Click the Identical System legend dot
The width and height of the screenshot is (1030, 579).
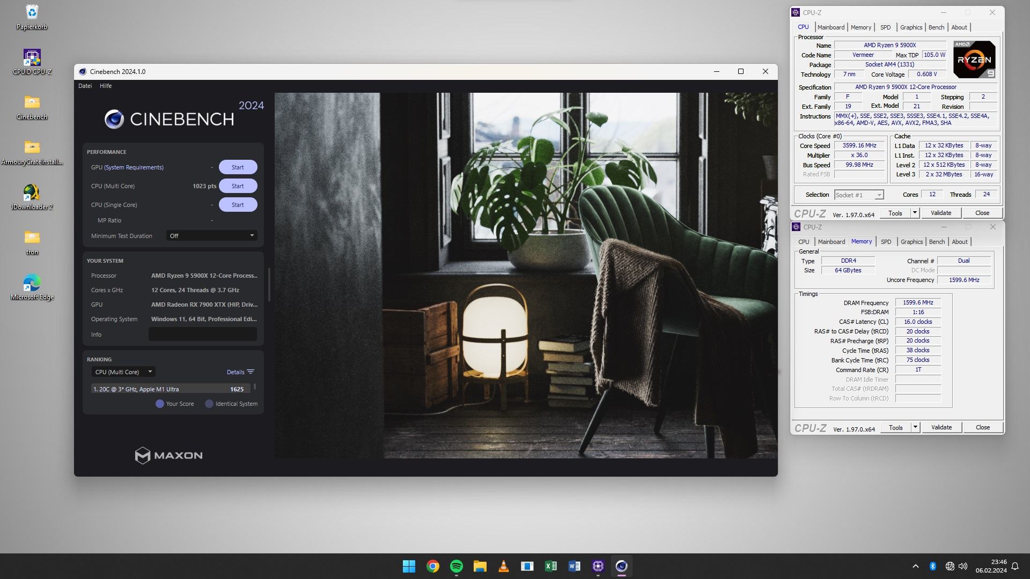(209, 404)
